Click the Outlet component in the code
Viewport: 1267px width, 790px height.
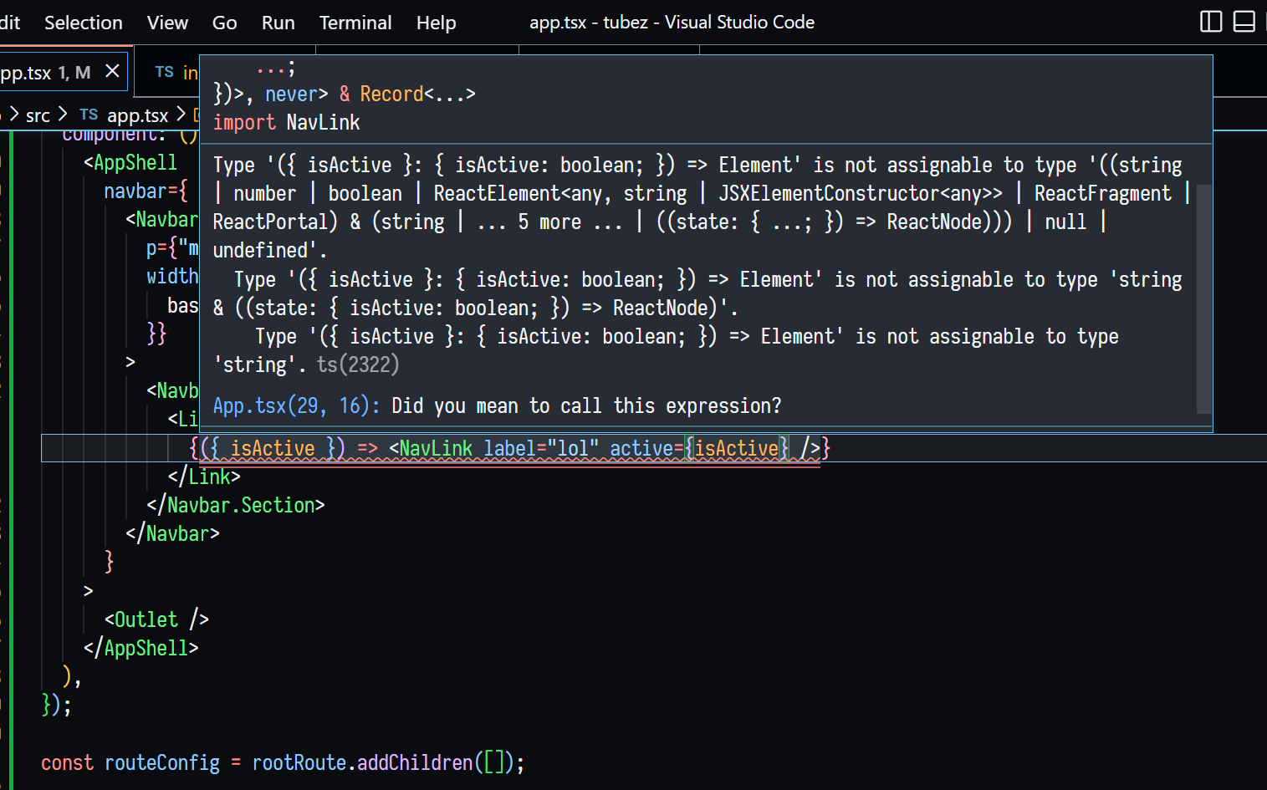coord(146,619)
